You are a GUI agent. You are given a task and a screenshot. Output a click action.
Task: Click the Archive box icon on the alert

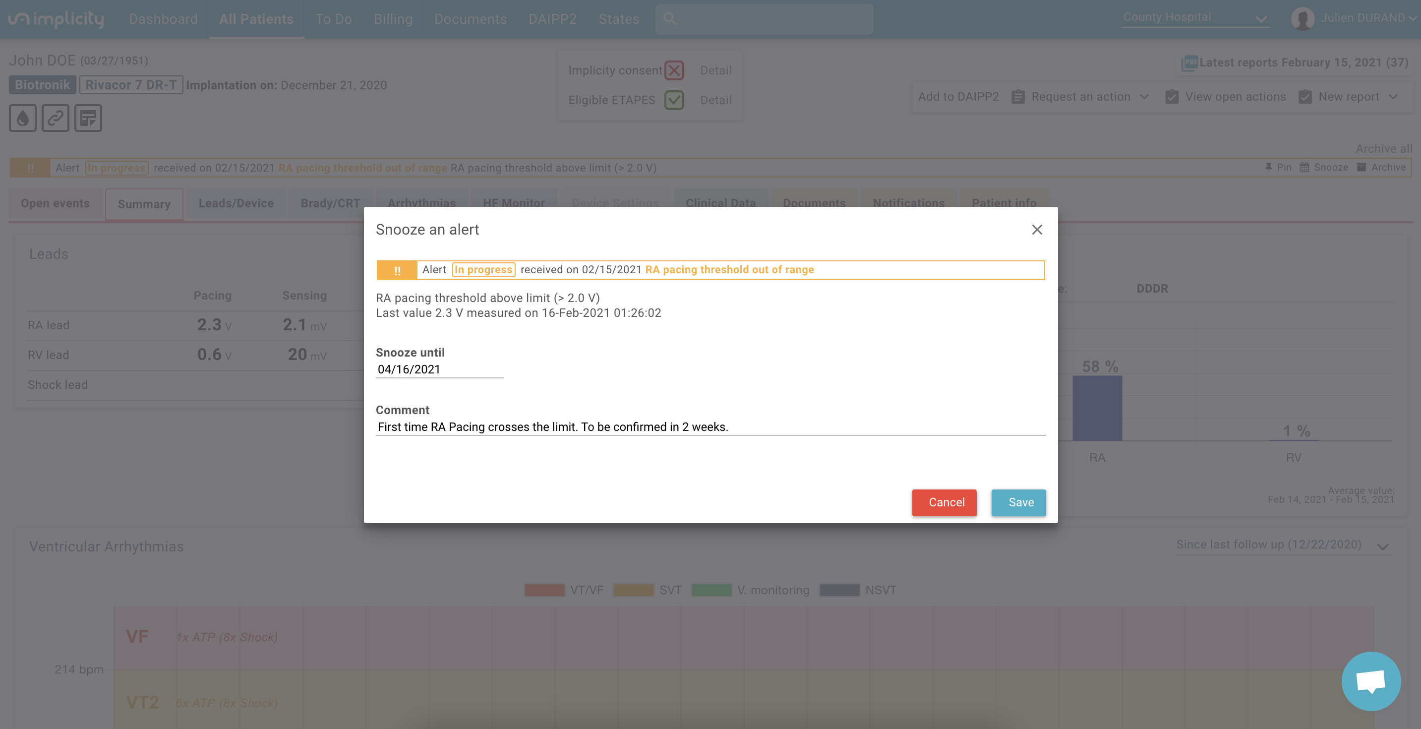point(1362,167)
